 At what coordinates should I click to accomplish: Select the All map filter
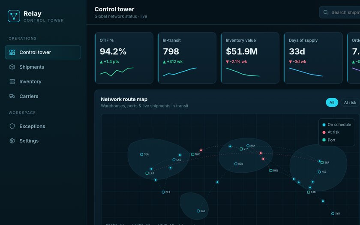click(332, 102)
